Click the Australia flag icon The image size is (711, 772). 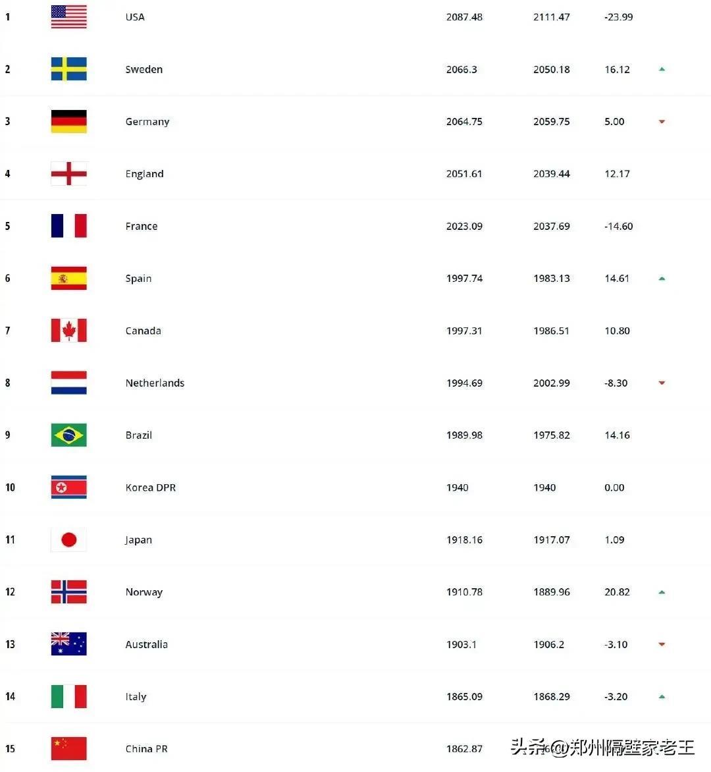(x=68, y=644)
